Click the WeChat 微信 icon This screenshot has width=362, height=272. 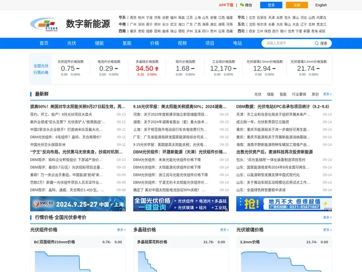[242, 5]
